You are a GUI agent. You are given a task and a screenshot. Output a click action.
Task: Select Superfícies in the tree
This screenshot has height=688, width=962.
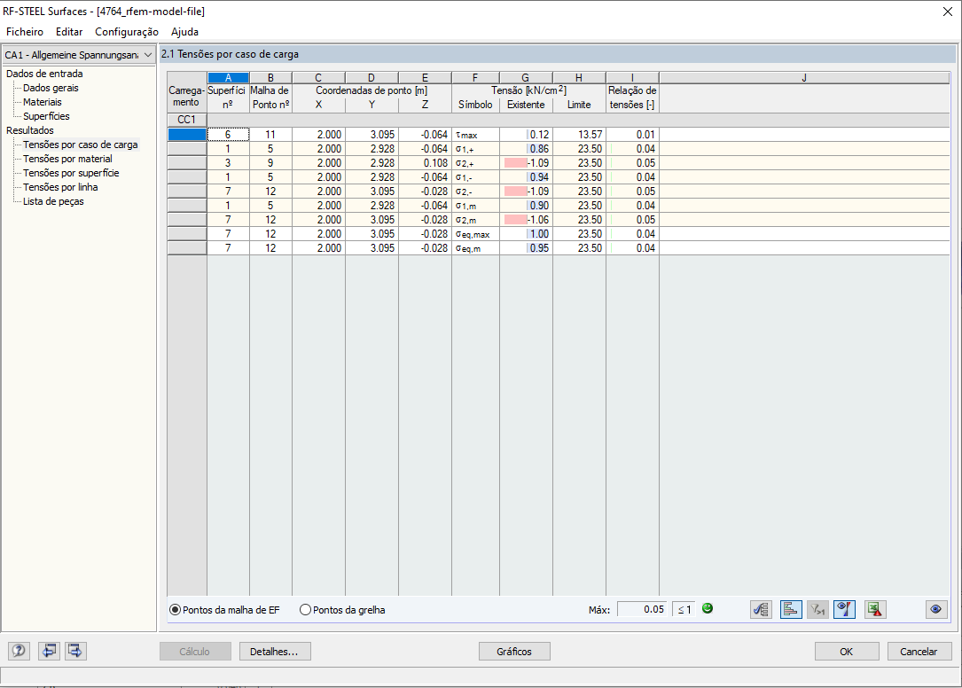pos(46,116)
